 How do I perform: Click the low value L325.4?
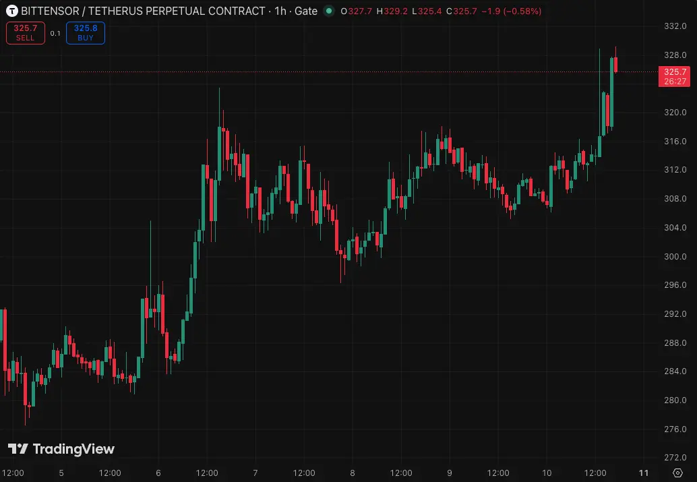coord(427,11)
